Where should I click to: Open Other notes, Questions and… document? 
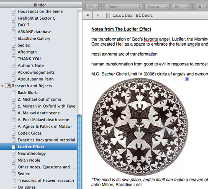[46, 167]
